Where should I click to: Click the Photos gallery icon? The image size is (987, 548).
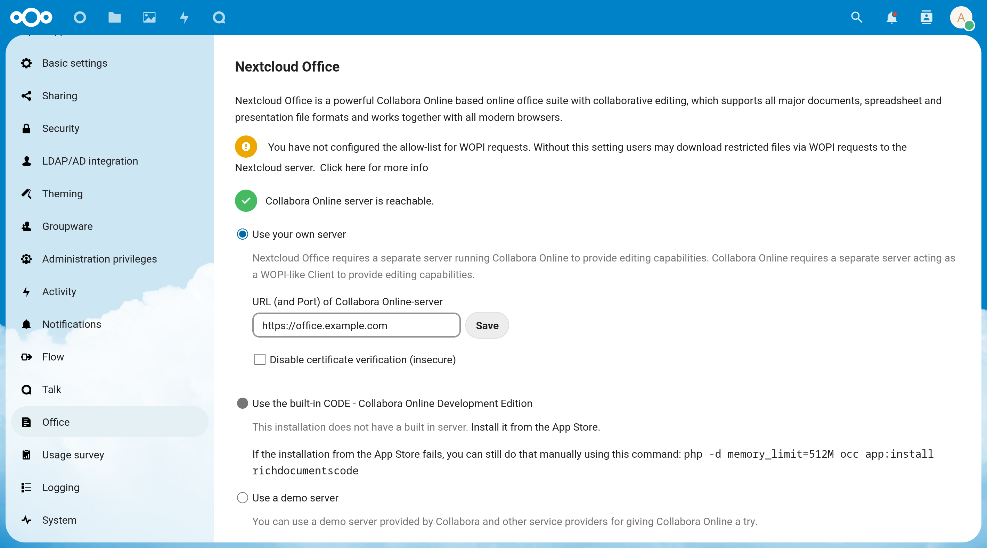148,18
